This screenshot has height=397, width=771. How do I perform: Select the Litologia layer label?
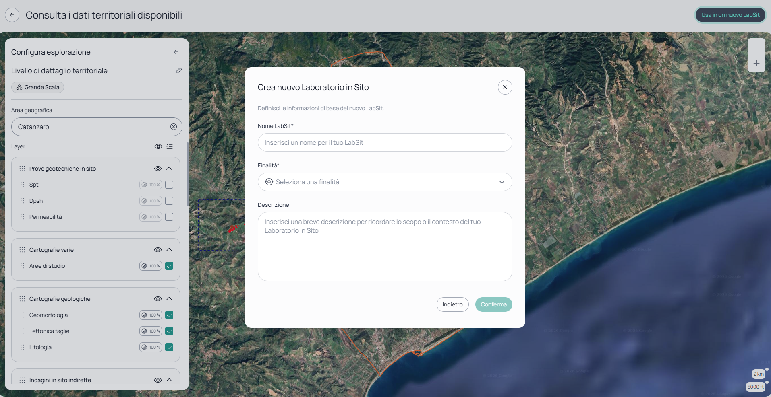(40, 347)
